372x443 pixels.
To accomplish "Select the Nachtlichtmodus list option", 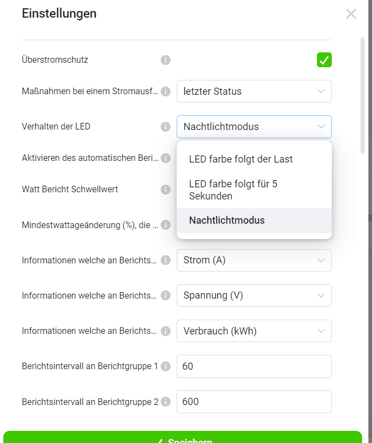I will click(227, 220).
